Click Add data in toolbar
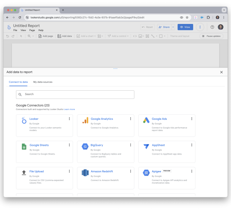The image size is (231, 210). [x=65, y=36]
